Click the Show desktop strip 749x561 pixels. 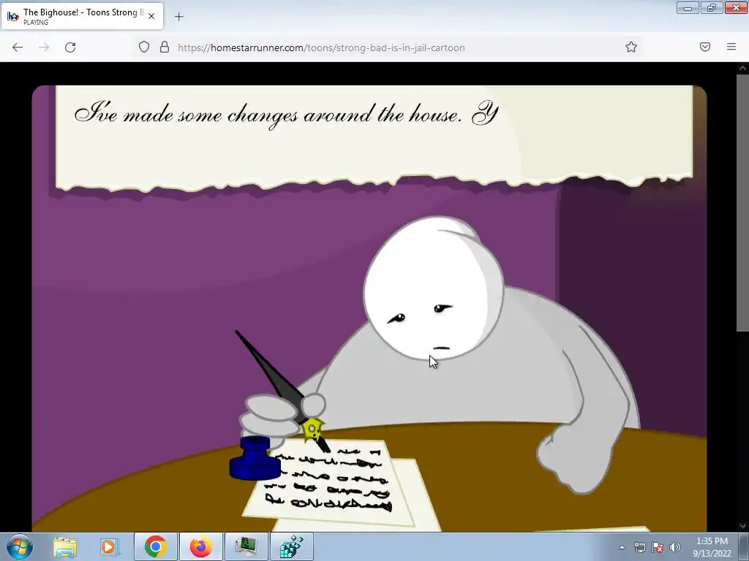[744, 546]
